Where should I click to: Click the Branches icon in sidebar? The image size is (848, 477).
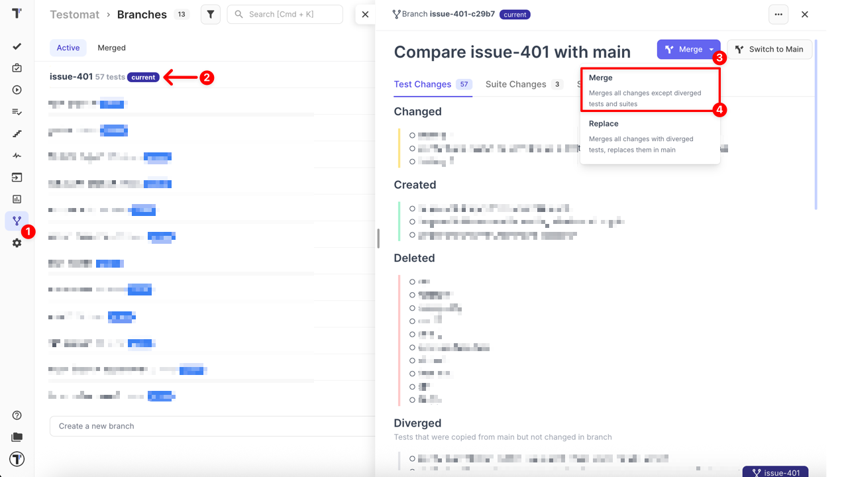[17, 221]
